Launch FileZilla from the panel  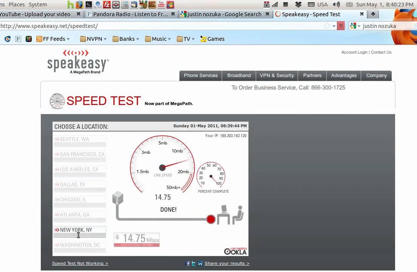pos(107,5)
